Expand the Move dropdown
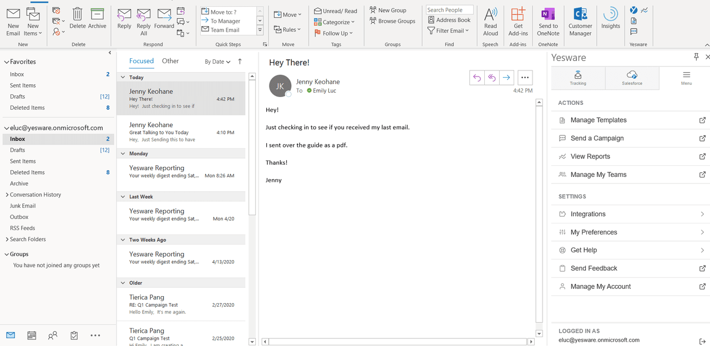This screenshot has height=346, width=710. click(x=288, y=15)
